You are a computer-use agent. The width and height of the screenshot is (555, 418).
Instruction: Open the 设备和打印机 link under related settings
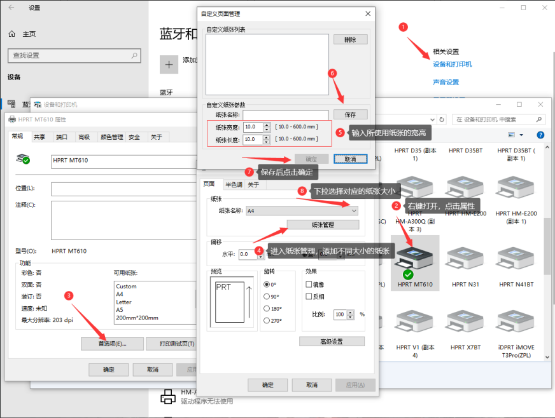pos(453,64)
